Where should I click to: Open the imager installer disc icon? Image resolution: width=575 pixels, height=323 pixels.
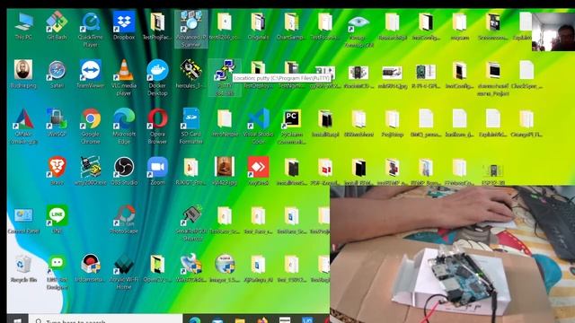225,268
